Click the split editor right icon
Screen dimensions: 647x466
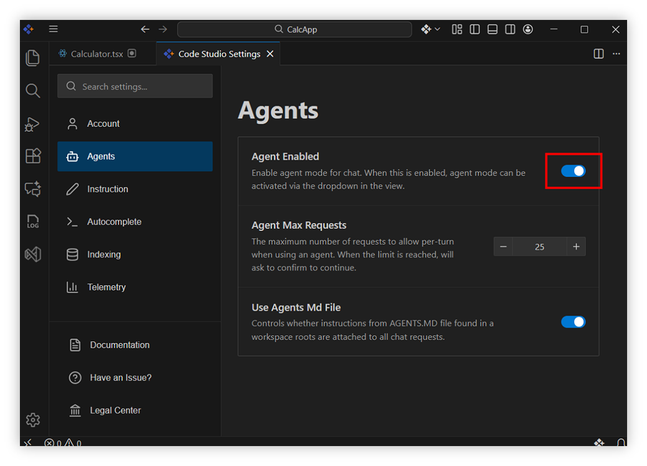pos(598,54)
